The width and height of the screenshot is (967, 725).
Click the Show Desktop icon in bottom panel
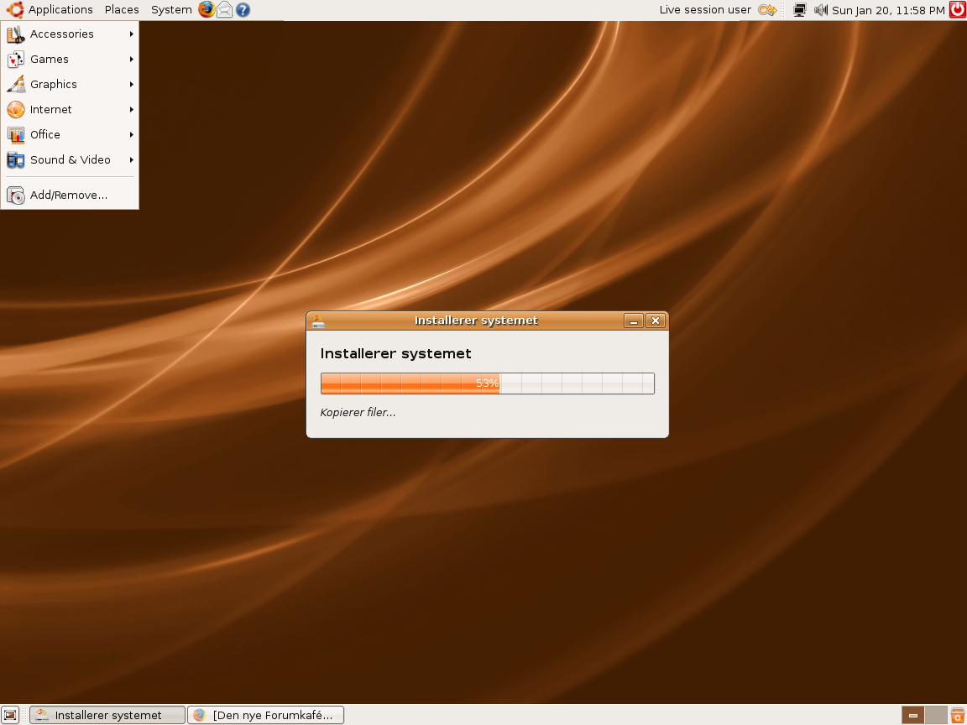(x=10, y=715)
